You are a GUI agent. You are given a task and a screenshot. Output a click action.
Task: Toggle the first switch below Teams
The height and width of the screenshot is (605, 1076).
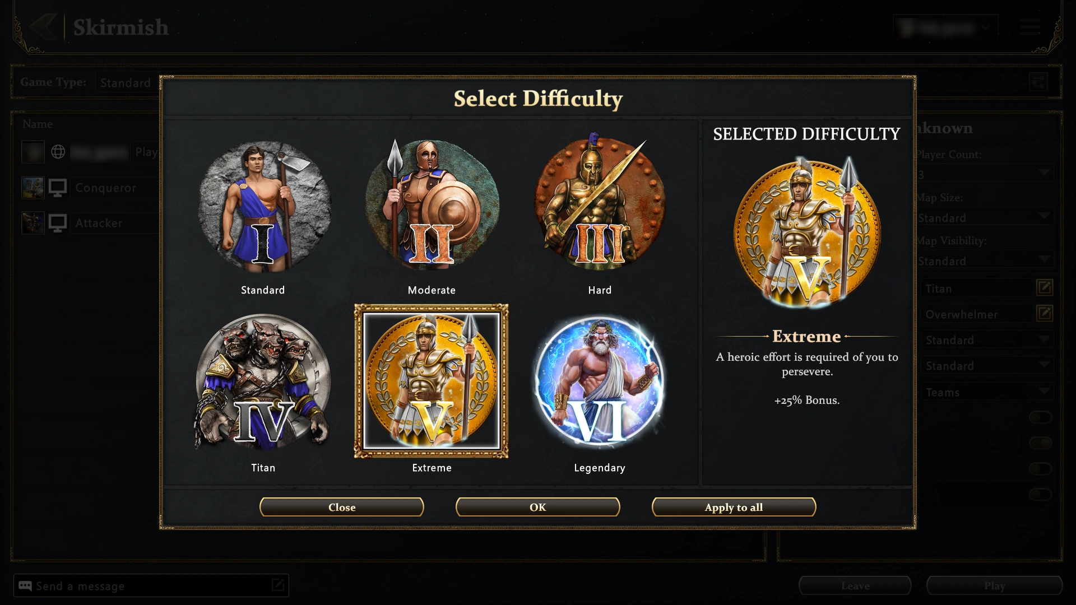(1041, 417)
